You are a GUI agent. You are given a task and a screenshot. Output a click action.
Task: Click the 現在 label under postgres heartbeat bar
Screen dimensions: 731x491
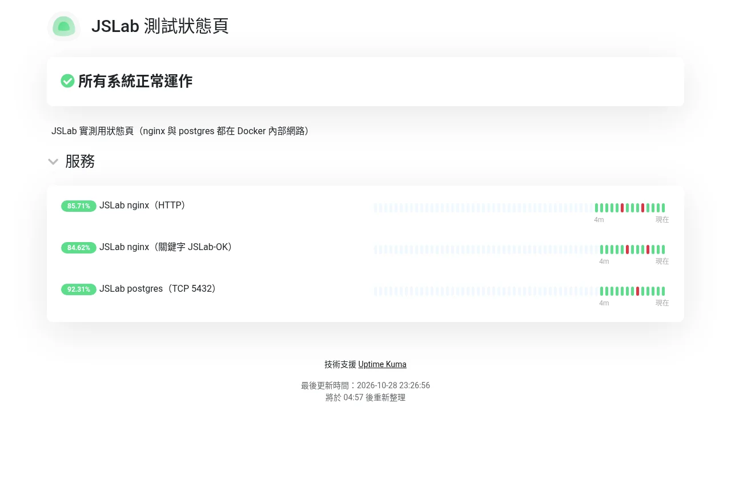662,303
